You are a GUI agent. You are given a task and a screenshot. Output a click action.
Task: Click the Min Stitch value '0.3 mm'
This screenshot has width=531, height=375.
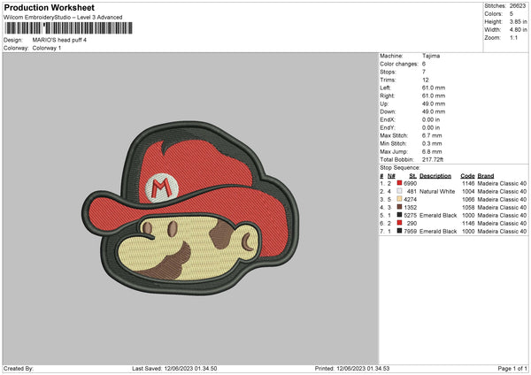[432, 143]
